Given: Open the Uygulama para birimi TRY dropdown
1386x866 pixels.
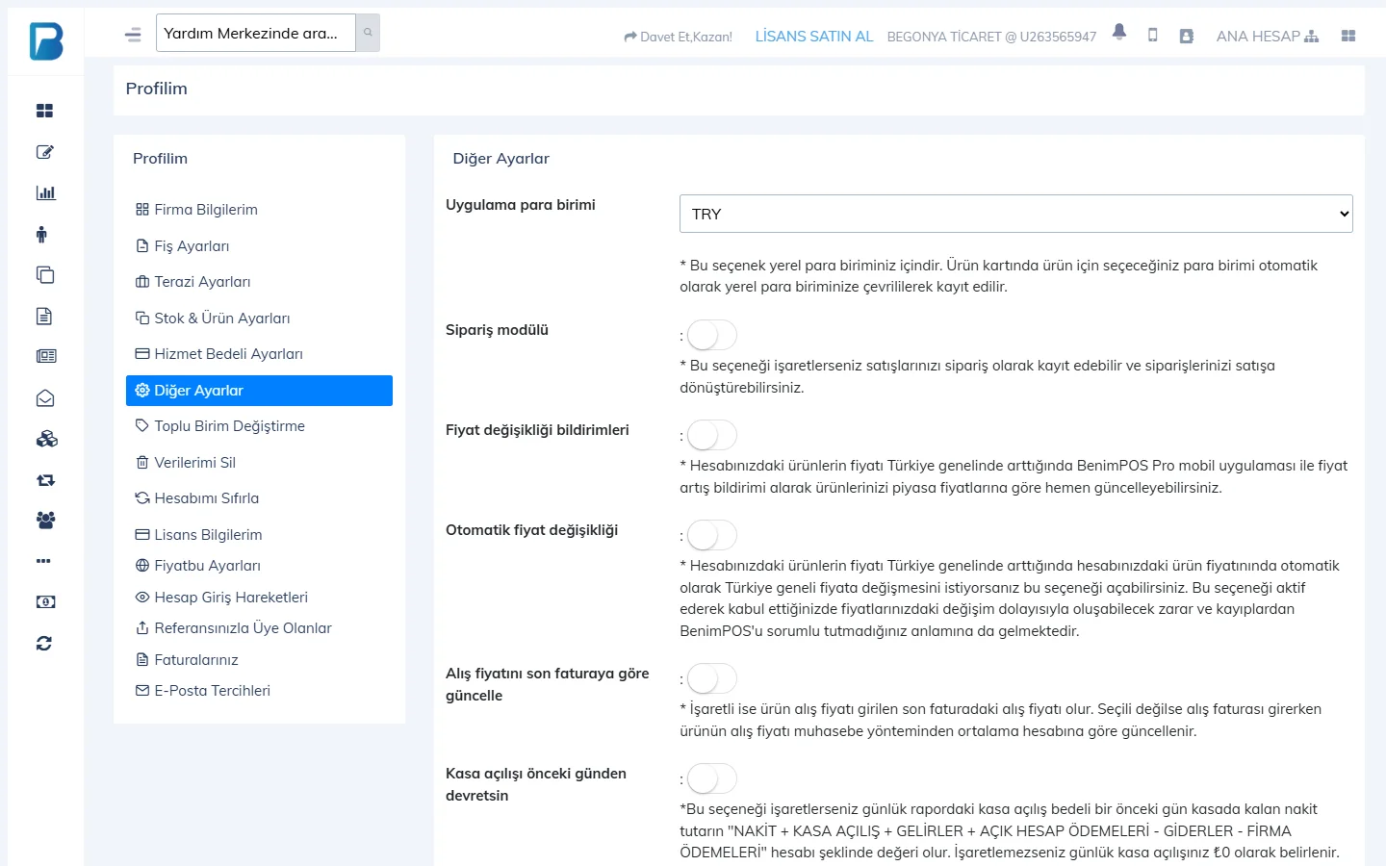Looking at the screenshot, I should [x=1016, y=214].
